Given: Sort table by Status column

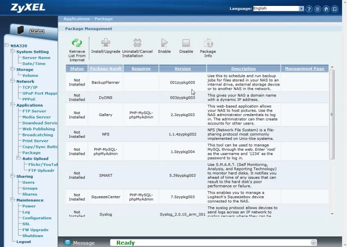Looking at the screenshot, I should tap(77, 69).
